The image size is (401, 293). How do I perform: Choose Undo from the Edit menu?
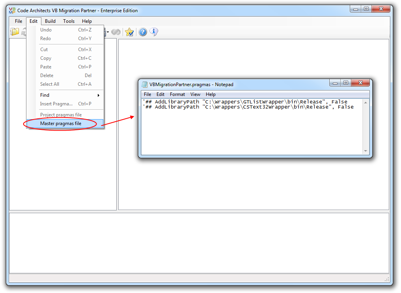[65, 30]
